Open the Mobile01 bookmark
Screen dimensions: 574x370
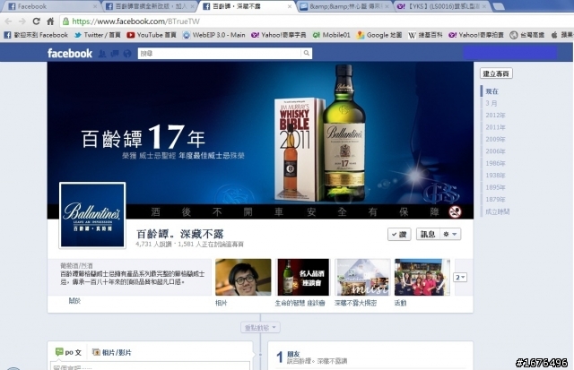(x=331, y=35)
